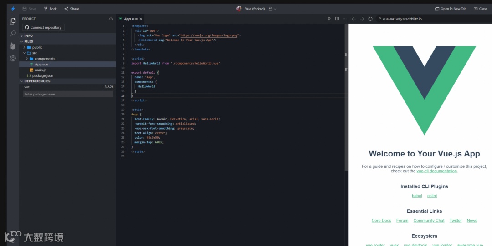The width and height of the screenshot is (492, 246).
Task: Open the Twitter link
Action: tap(455, 221)
